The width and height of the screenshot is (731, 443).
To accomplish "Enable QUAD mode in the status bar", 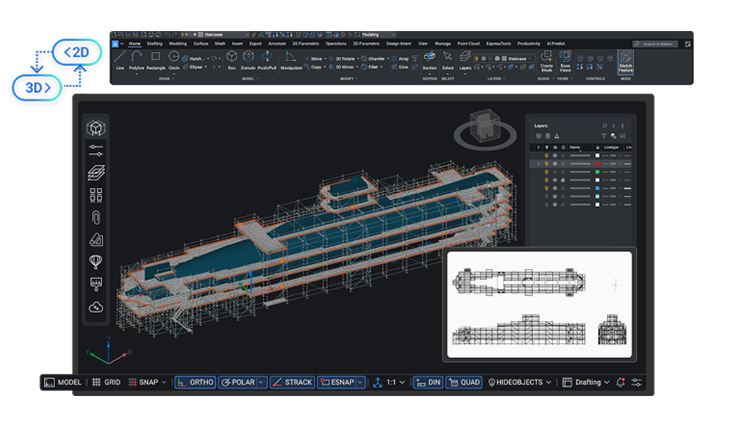I will [x=464, y=382].
